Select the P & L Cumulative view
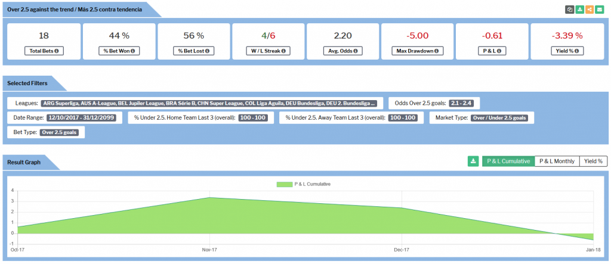611x264 pixels. pos(508,161)
